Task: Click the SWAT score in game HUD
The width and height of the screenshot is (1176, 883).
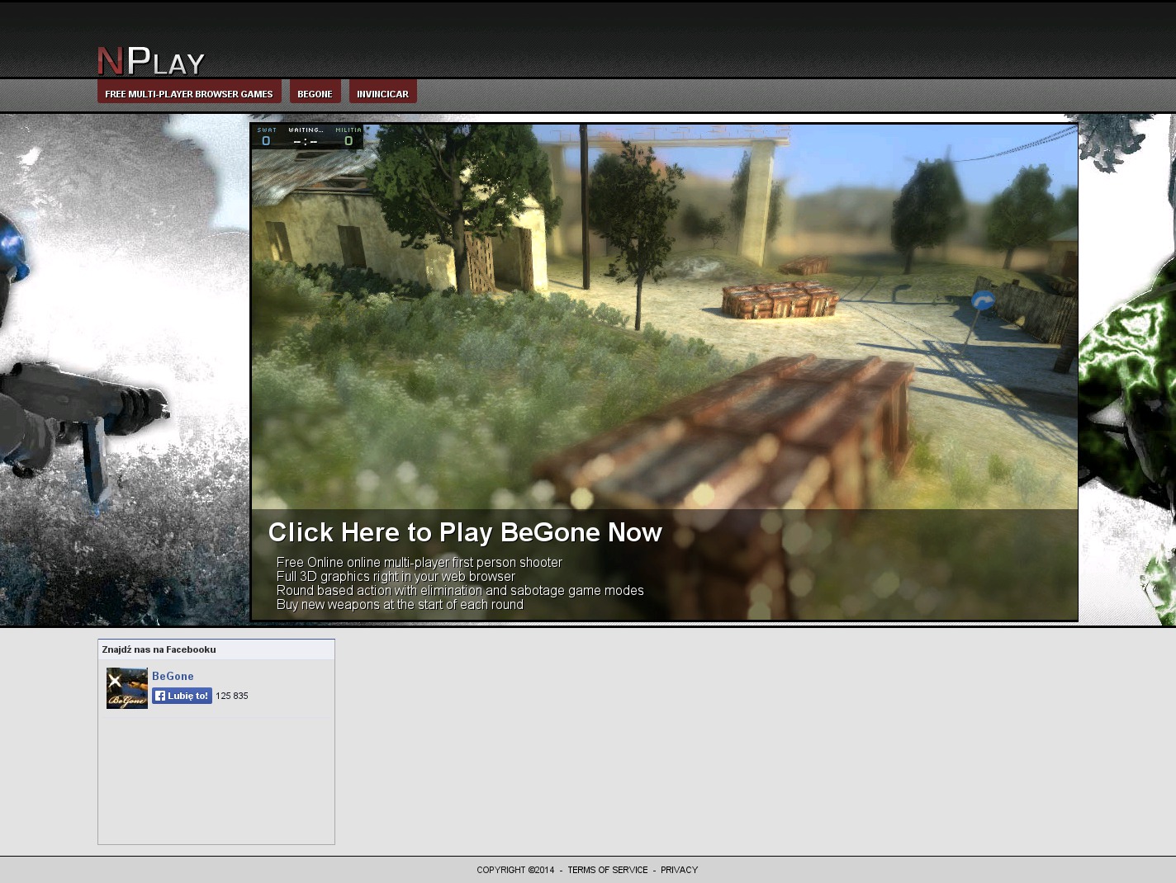Action: point(266,140)
